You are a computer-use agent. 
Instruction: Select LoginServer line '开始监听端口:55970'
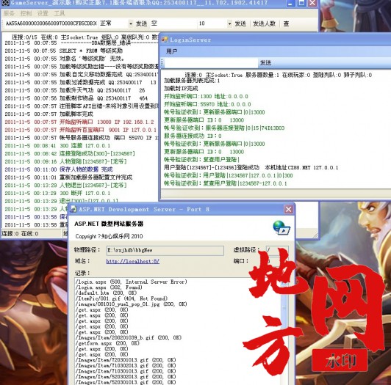coord(207,104)
